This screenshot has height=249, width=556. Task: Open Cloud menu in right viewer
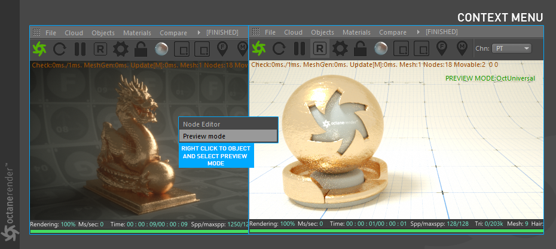(294, 32)
